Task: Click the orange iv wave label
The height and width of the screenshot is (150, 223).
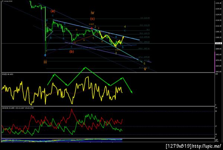Action: (93, 13)
